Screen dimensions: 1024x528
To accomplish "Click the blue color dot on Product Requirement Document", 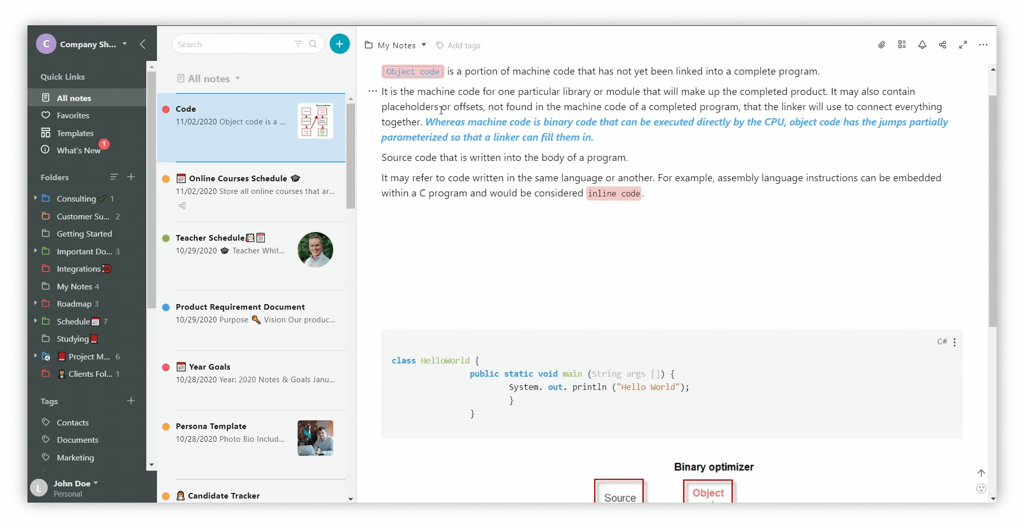I will click(166, 307).
